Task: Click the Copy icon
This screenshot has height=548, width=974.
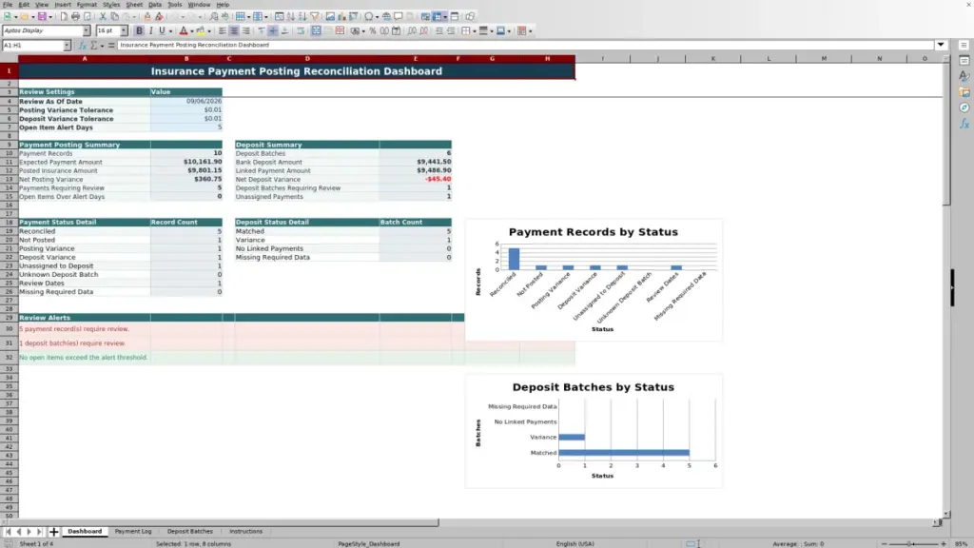Action: (114, 17)
